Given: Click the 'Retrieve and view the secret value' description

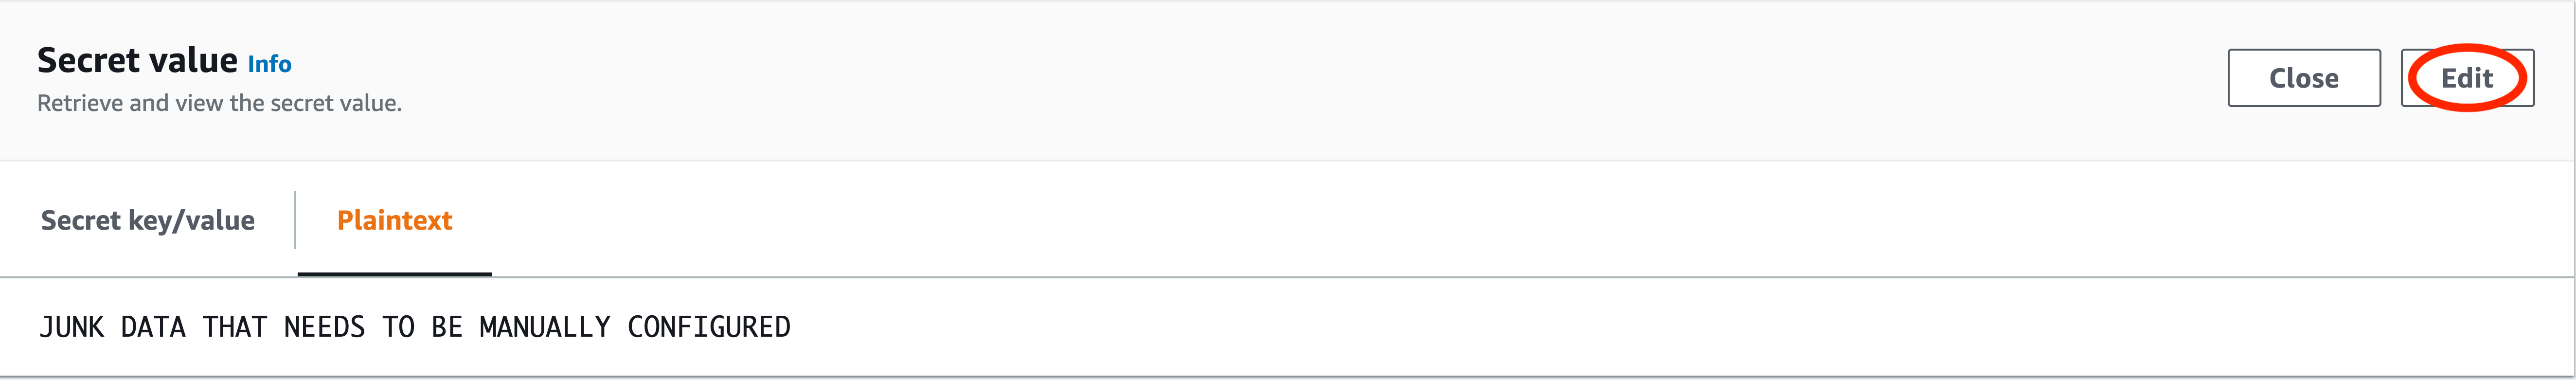Looking at the screenshot, I should pyautogui.click(x=219, y=103).
